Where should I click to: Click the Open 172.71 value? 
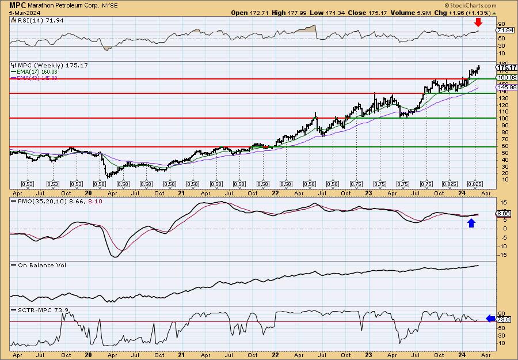click(x=250, y=13)
